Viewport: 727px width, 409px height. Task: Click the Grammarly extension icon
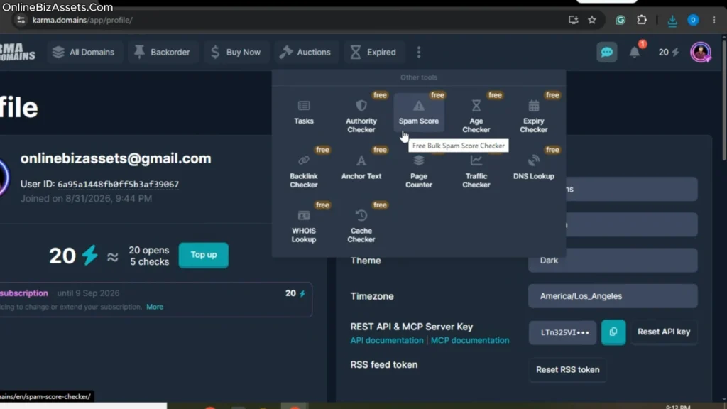621,20
